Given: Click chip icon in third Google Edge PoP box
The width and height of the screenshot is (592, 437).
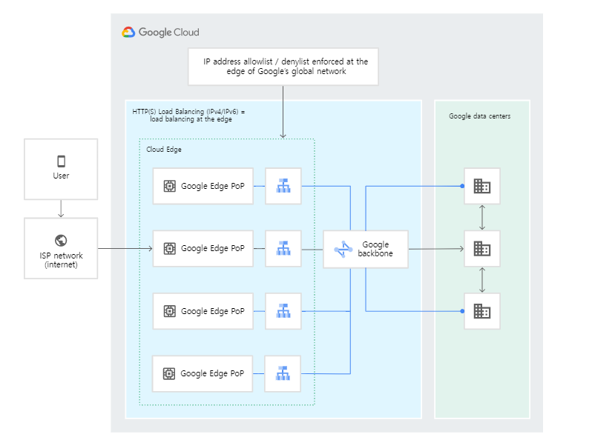Looking at the screenshot, I should pos(170,311).
